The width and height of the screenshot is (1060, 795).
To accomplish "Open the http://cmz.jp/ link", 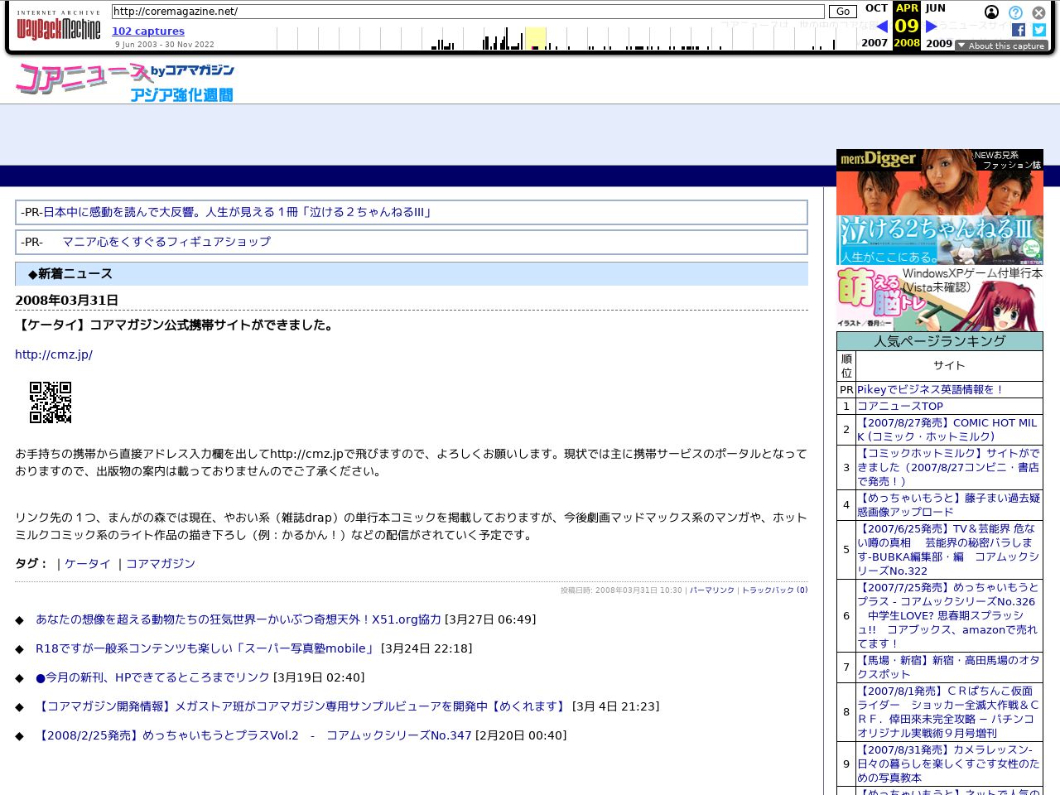I will click(54, 354).
